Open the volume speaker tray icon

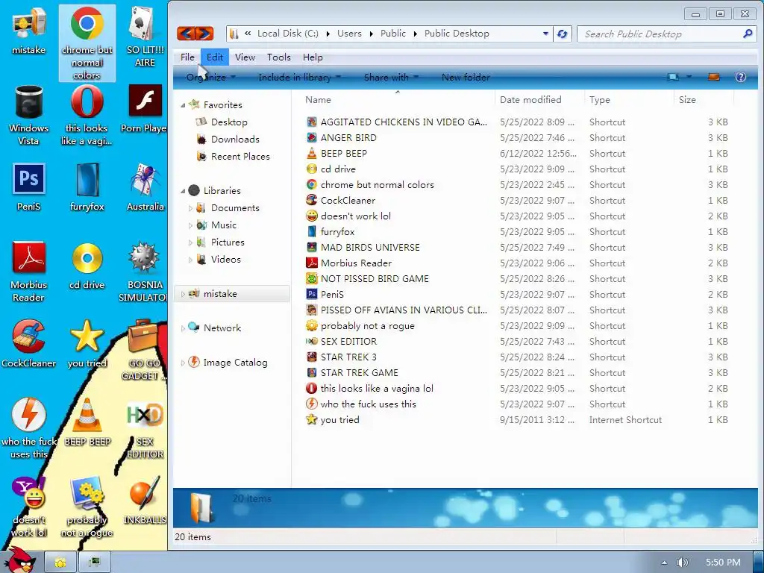pos(683,563)
